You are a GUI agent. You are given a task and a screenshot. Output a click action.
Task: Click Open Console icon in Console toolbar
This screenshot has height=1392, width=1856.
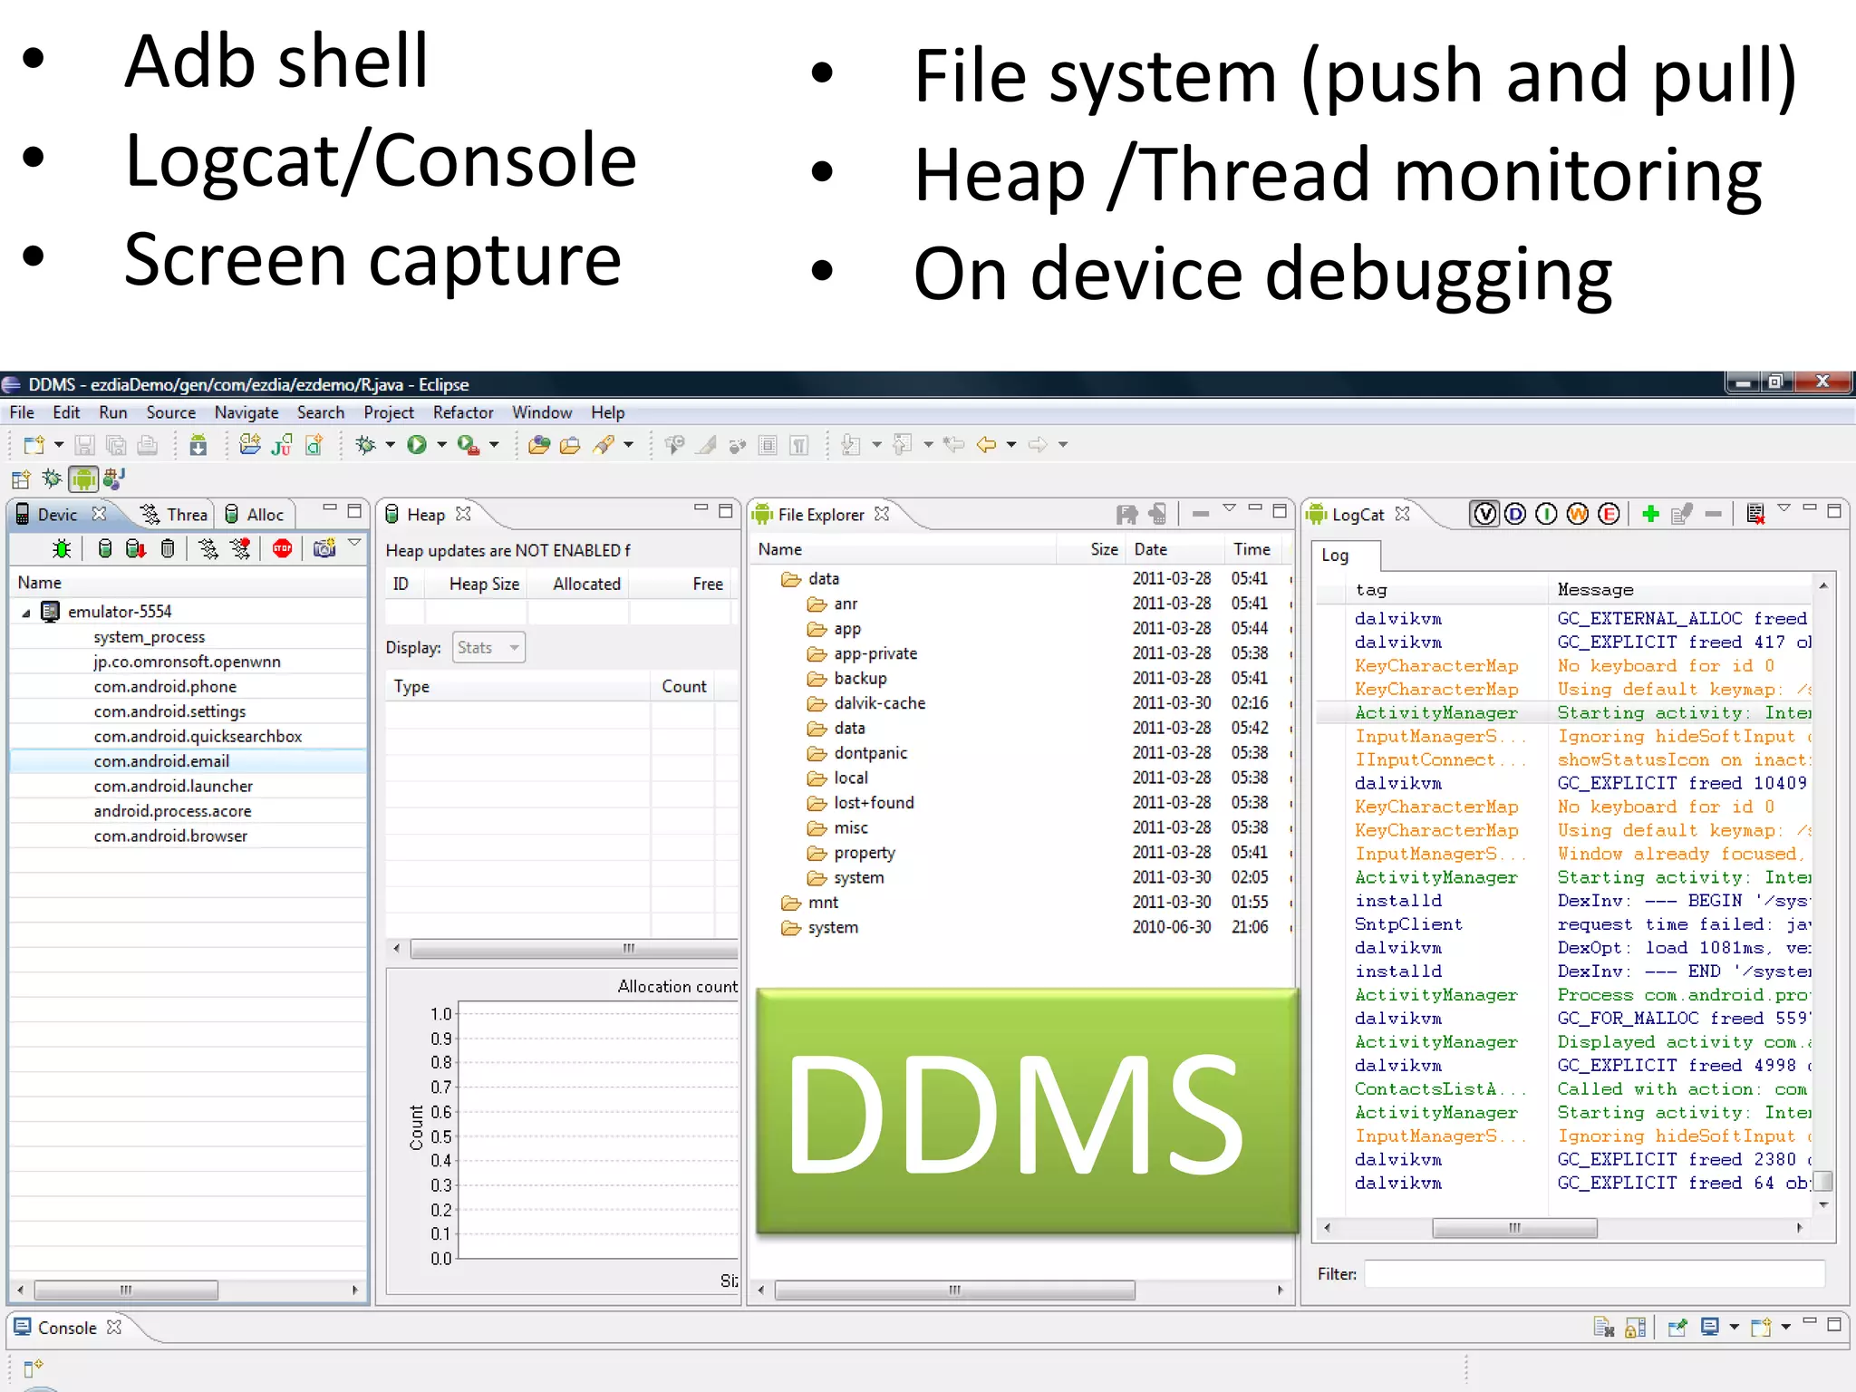click(x=1761, y=1328)
